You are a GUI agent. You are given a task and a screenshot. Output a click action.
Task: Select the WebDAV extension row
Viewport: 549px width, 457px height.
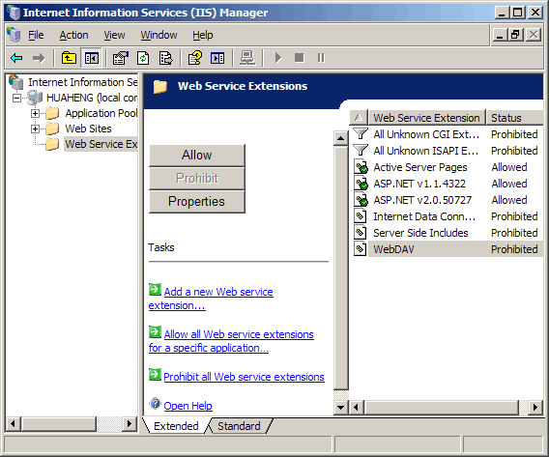click(448, 249)
